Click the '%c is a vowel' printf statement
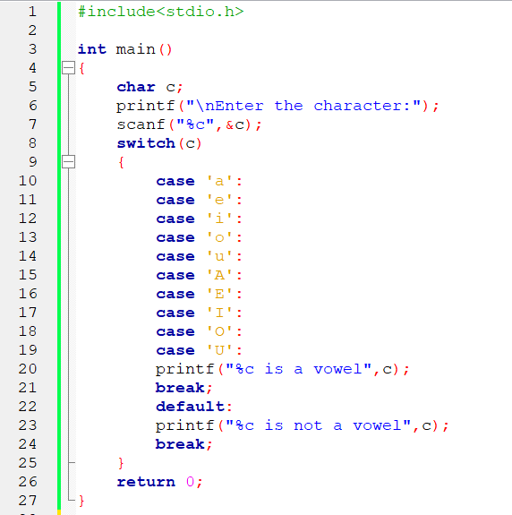Viewport: 512px width, 515px height. [x=282, y=369]
